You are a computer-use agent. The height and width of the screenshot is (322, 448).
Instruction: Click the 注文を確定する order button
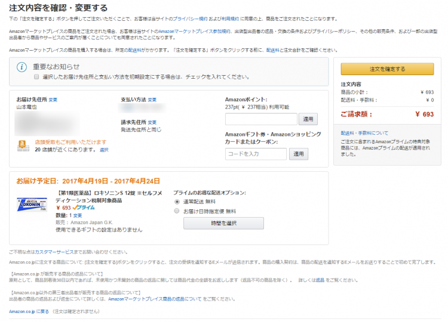[x=387, y=69]
